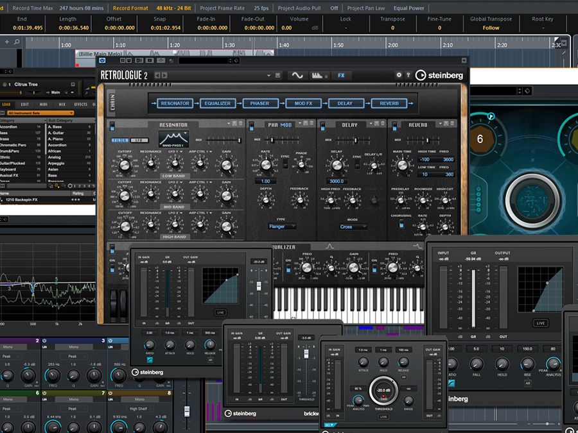The height and width of the screenshot is (433, 578).
Task: Toggle the Delay Sync switch
Action: pyautogui.click(x=356, y=164)
